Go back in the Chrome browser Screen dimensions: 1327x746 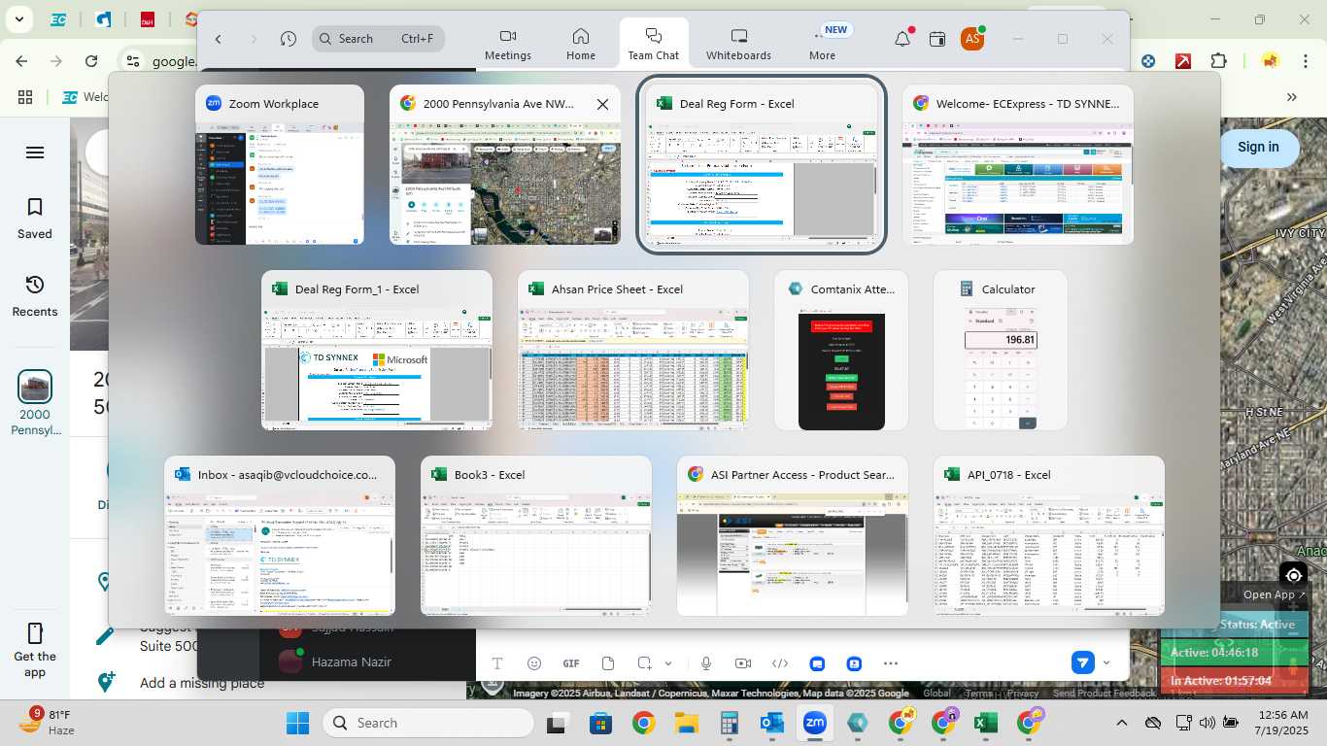(x=21, y=61)
